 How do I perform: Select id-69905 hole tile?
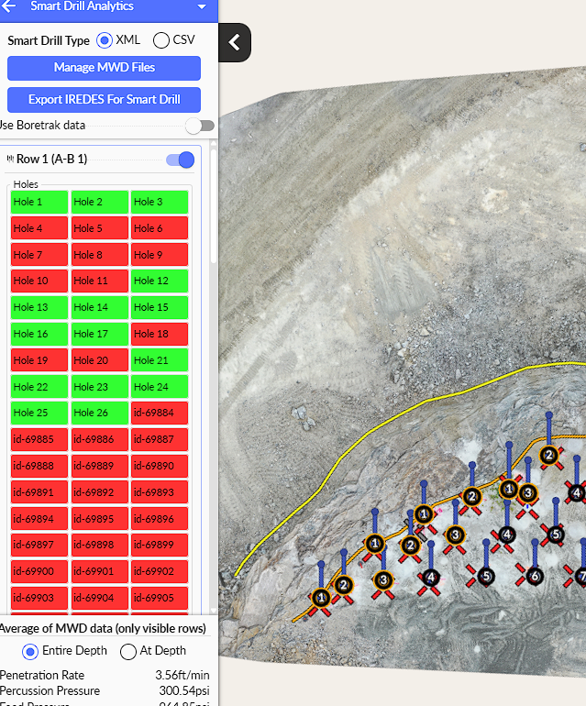click(160, 598)
